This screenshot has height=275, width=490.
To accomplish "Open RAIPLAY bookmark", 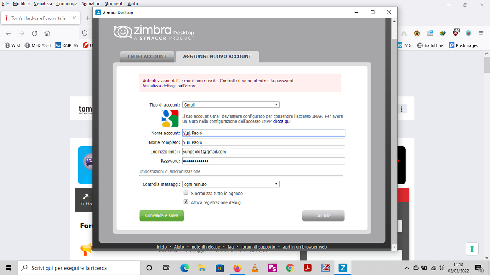I will point(67,45).
